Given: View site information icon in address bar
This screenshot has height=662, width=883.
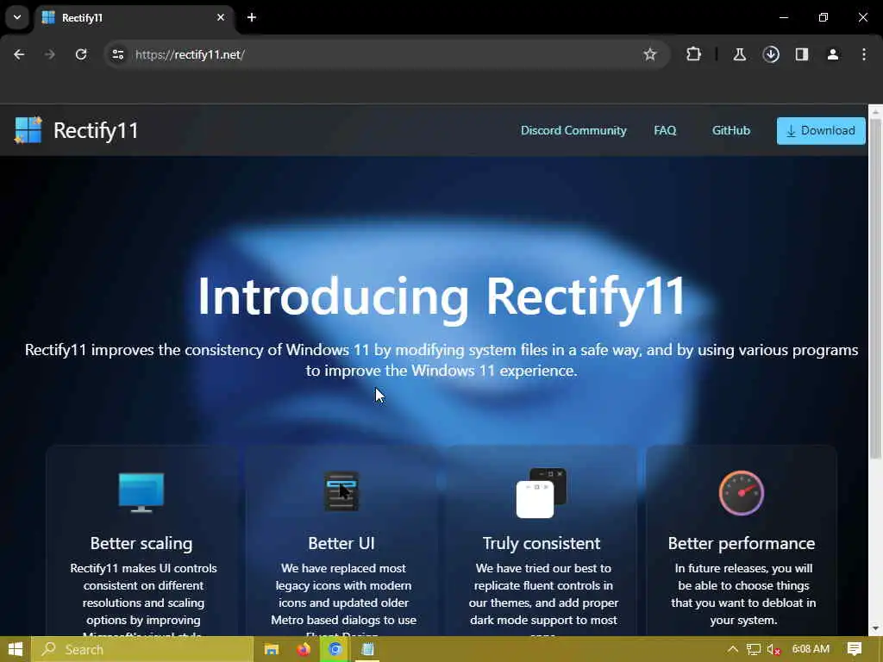Looking at the screenshot, I should 117,54.
